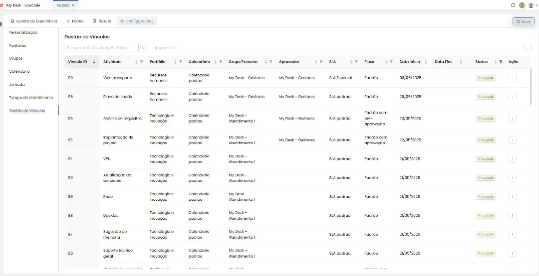This screenshot has height=276, width=539.
Task: Filter the Atividade column
Action: [x=141, y=62]
